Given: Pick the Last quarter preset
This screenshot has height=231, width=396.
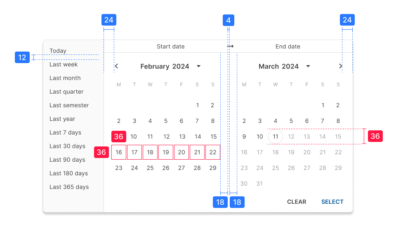Looking at the screenshot, I should point(66,92).
